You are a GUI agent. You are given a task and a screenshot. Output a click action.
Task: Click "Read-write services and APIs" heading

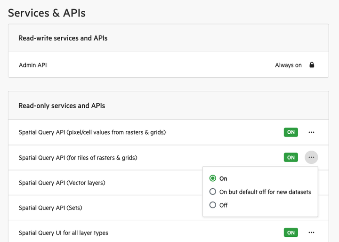point(63,38)
